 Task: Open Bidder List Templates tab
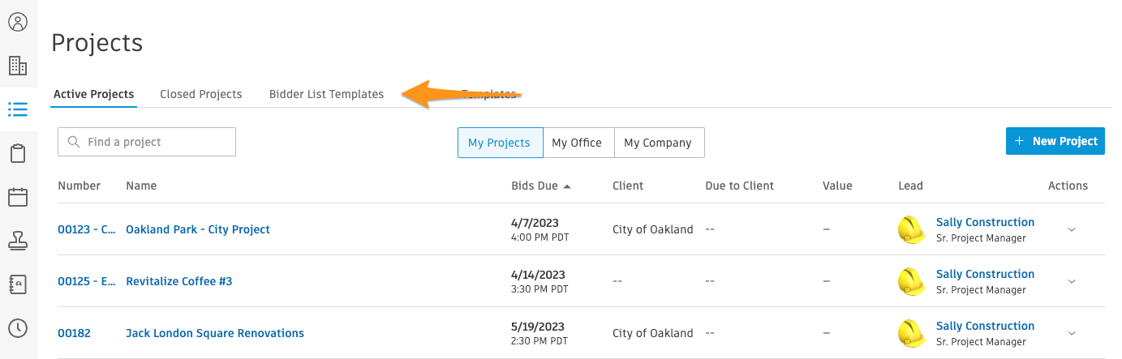coord(326,94)
